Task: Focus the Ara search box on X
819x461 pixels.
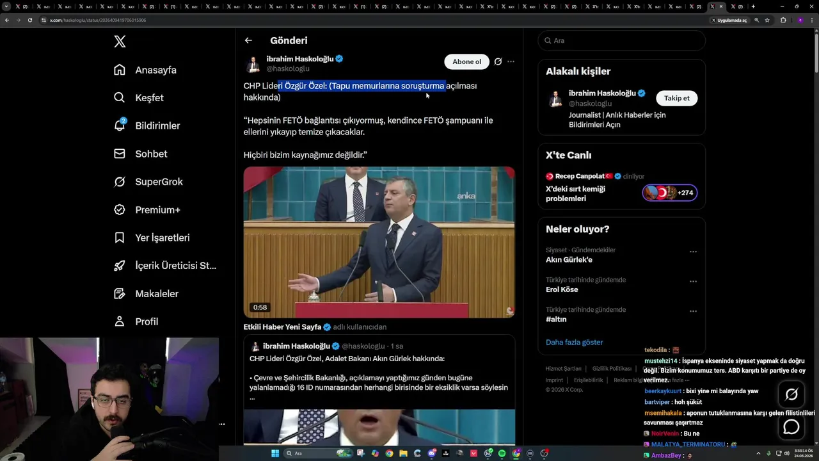Action: tap(621, 40)
